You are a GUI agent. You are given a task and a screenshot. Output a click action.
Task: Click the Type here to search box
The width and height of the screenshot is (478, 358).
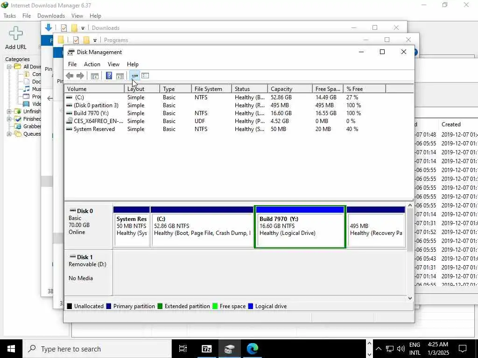pos(97,349)
